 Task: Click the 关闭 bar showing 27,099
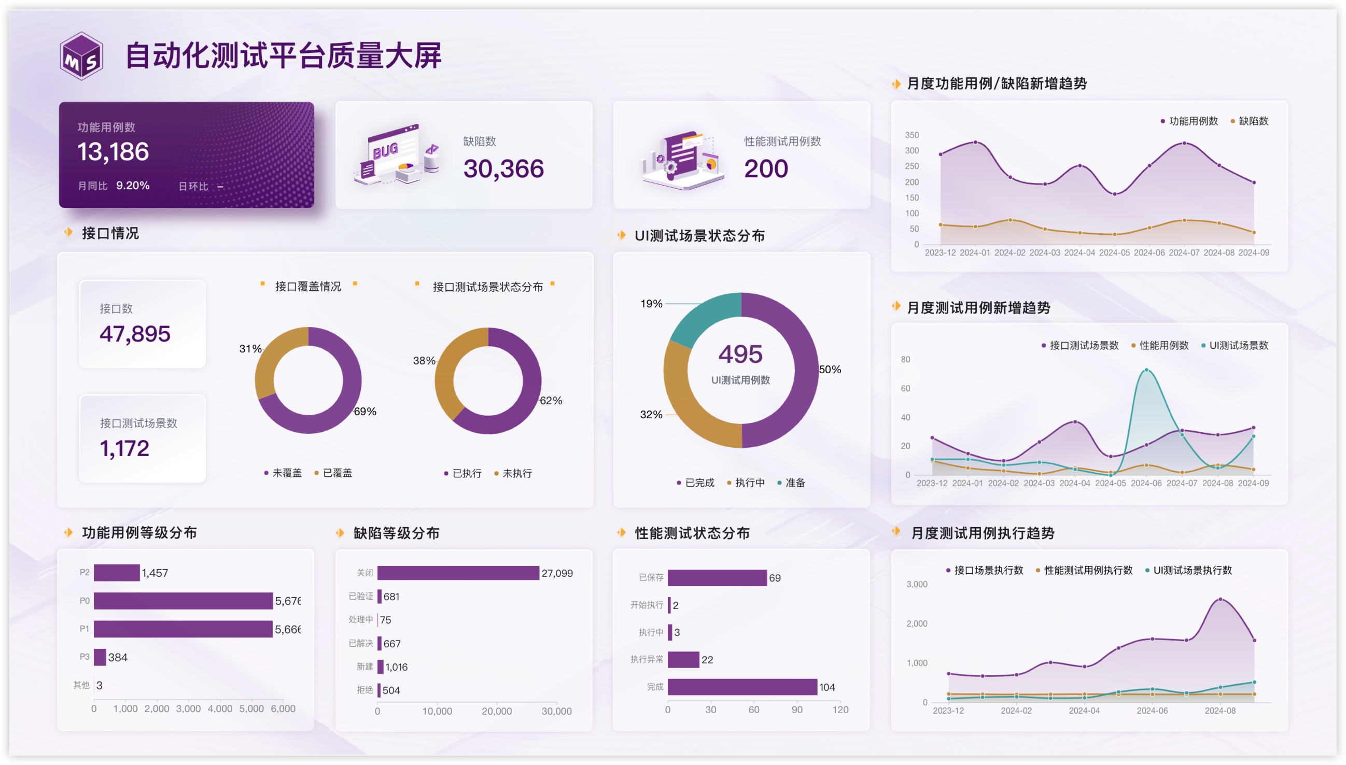click(458, 573)
